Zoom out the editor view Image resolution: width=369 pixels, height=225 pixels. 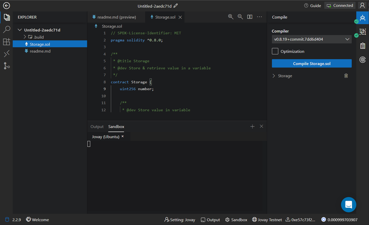coord(240,17)
